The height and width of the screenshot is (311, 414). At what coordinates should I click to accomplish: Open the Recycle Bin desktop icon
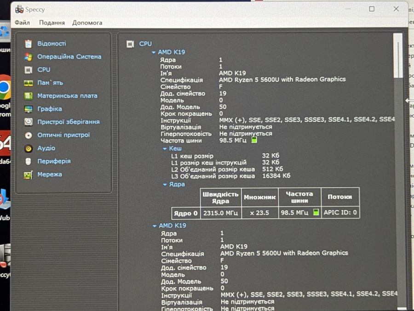tap(5, 32)
